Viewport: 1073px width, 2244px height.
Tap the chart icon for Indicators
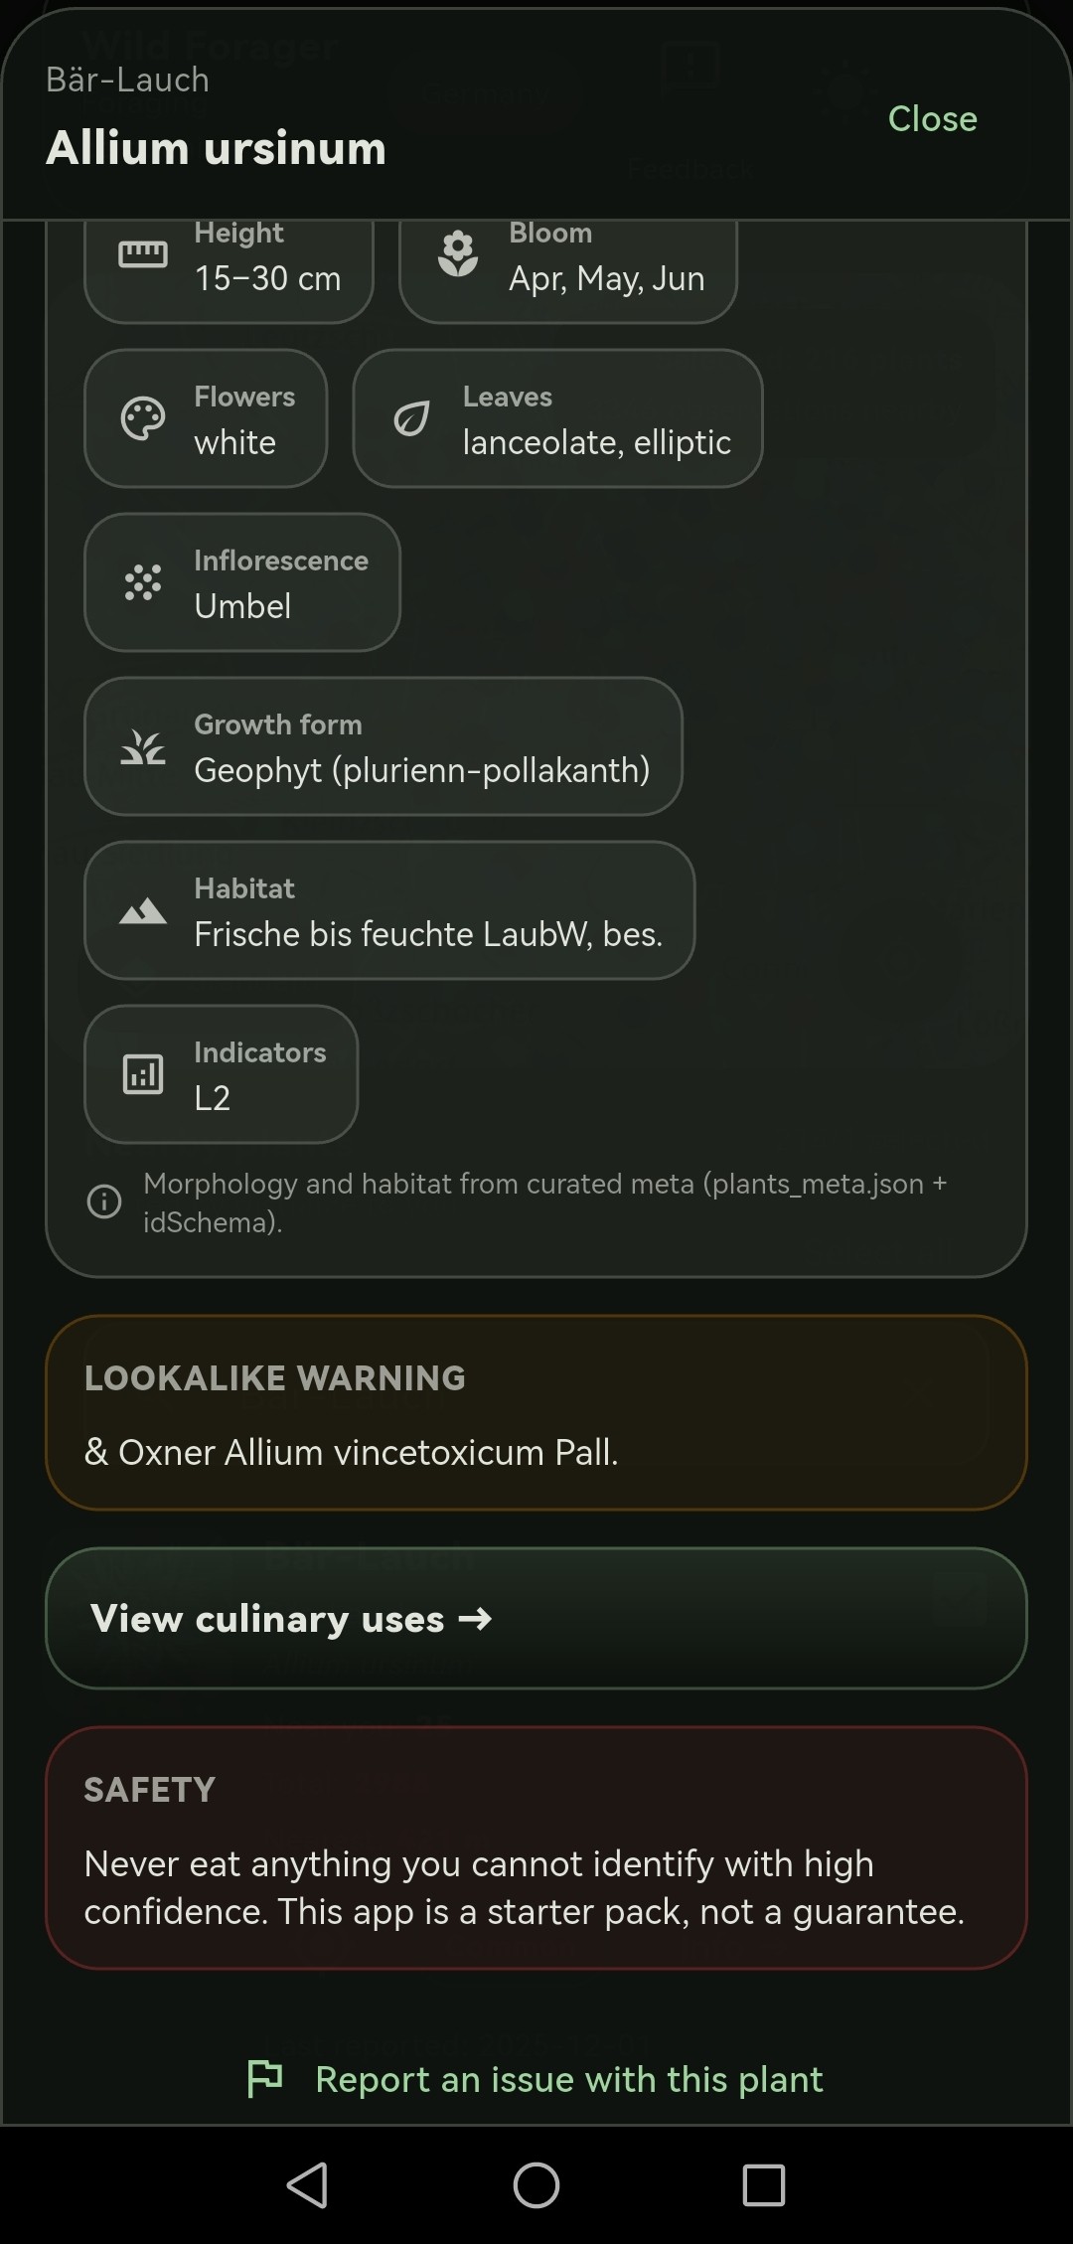(143, 1074)
